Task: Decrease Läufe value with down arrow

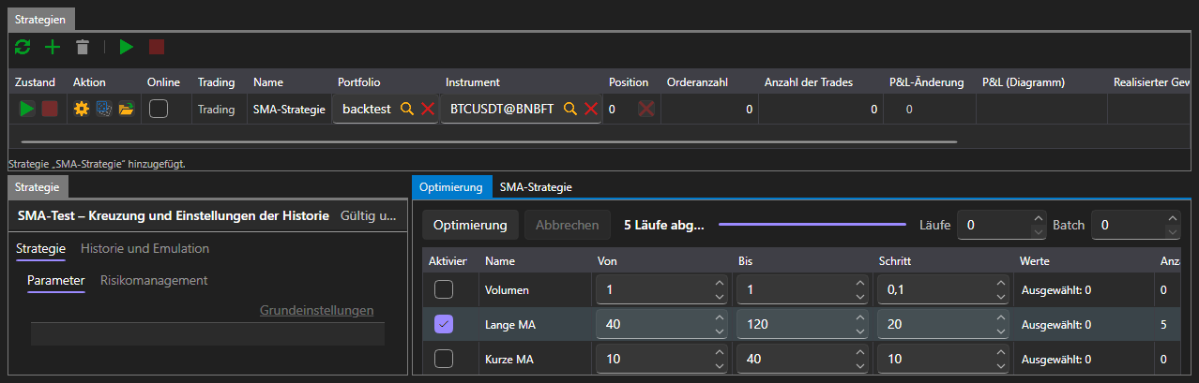Action: click(1038, 231)
